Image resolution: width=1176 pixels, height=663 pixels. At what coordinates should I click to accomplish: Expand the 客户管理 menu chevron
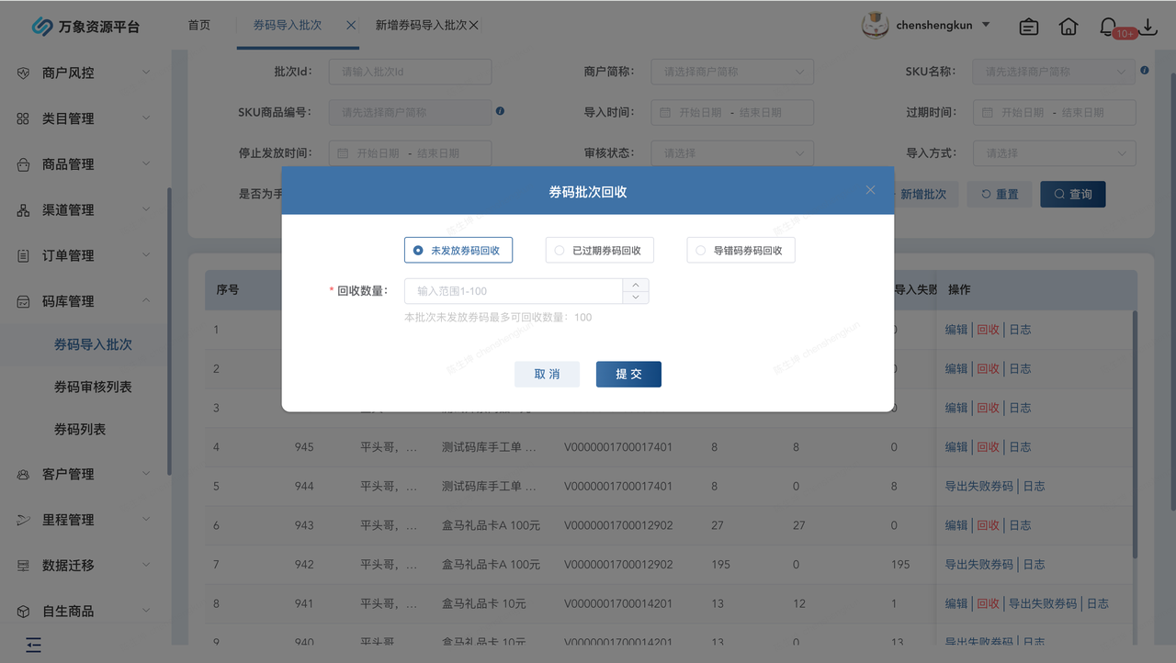[146, 474]
